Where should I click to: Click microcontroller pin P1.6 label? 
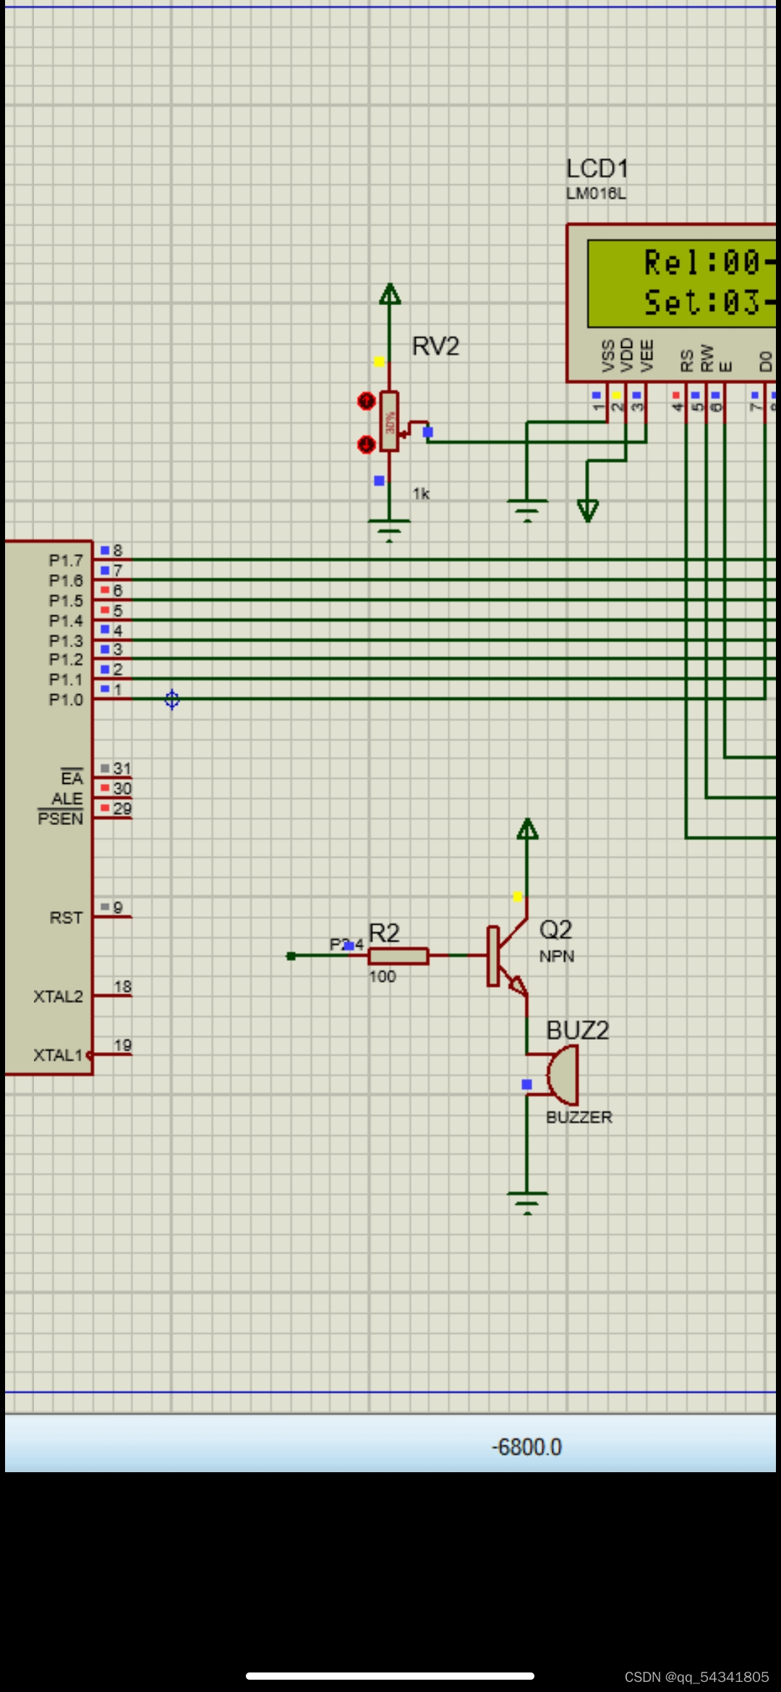click(66, 581)
